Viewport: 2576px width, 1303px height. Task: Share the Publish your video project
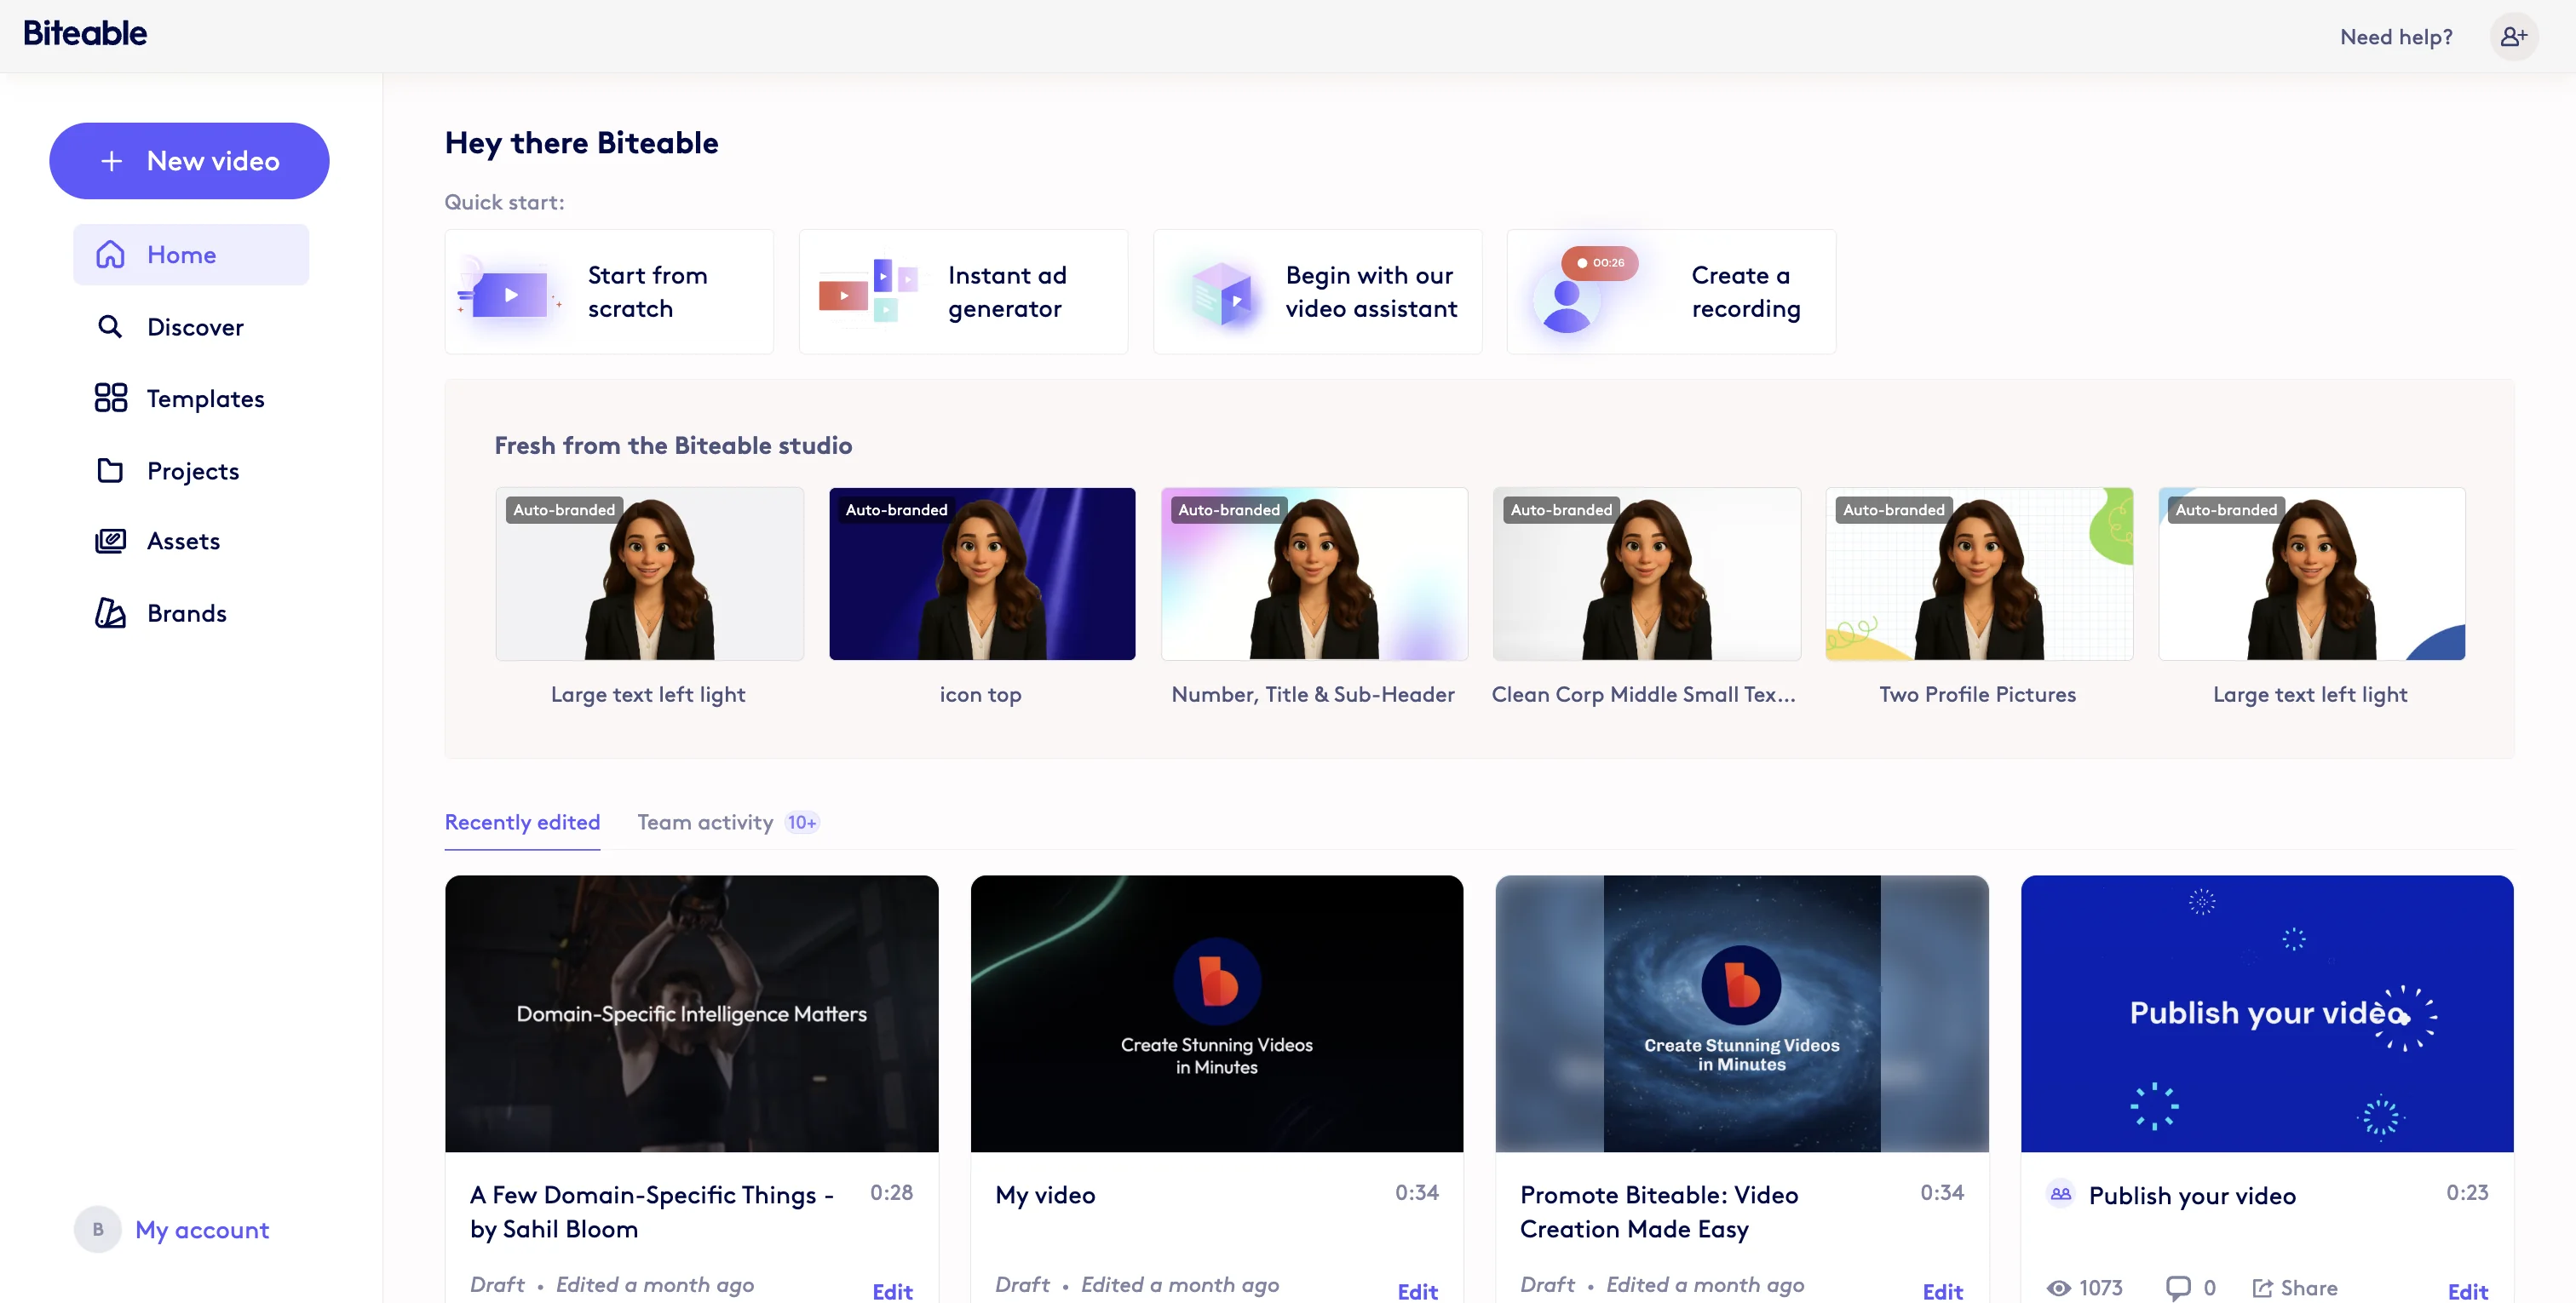(x=2296, y=1287)
